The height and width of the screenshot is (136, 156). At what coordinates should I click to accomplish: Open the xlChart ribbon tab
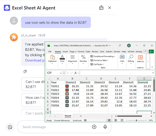131,52
